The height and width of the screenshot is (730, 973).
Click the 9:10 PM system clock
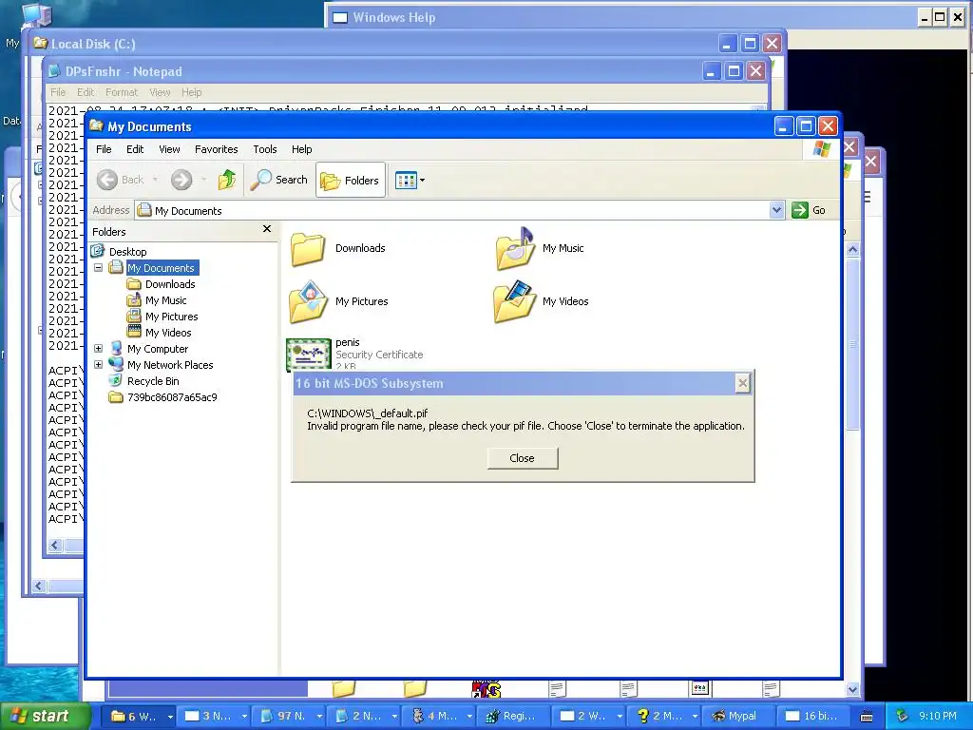click(938, 717)
